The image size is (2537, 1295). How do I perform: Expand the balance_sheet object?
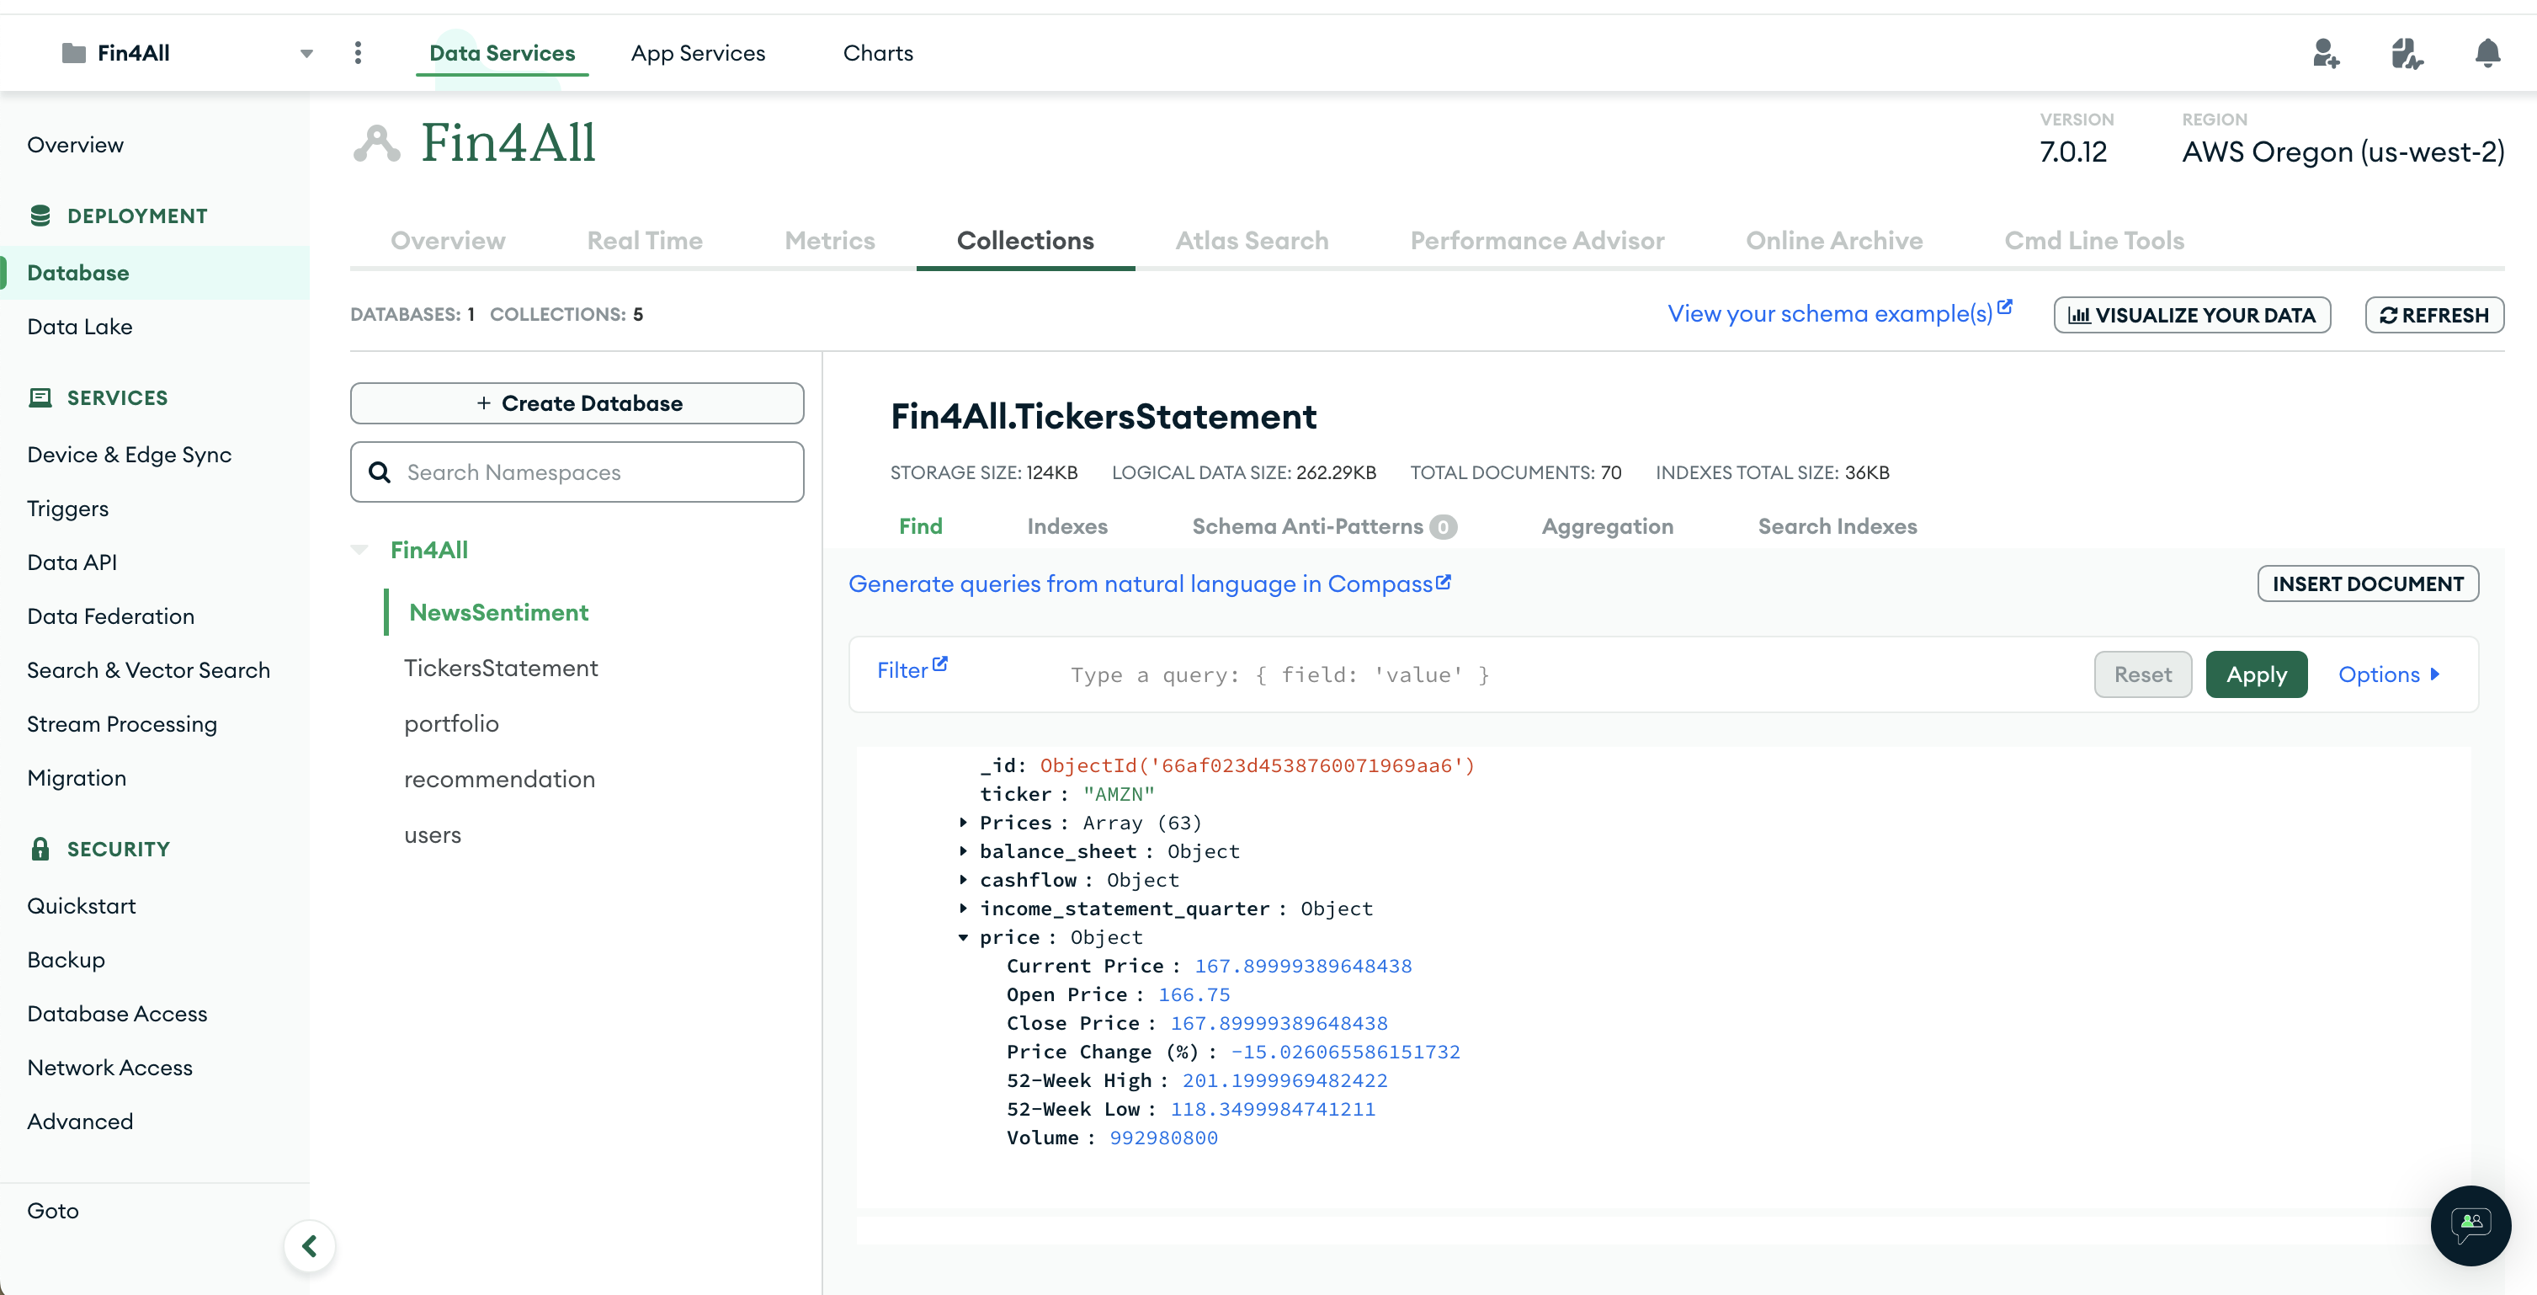(963, 850)
